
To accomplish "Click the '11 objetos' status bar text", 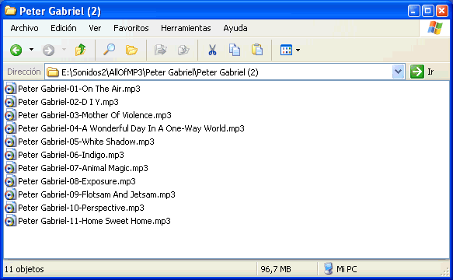I will point(24,269).
